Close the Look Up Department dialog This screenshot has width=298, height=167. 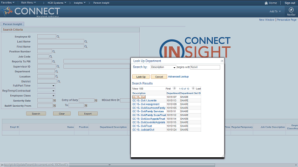[222, 61]
